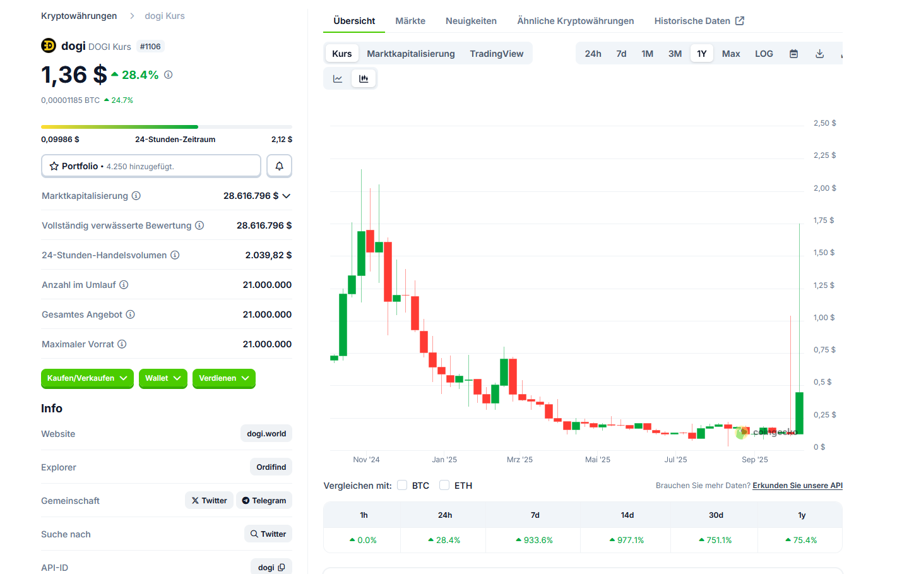Viewport: 914px width, 574px height.
Task: Click the 24-hour price range bar
Action: (167, 127)
